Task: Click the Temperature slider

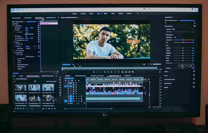Action: (183, 40)
